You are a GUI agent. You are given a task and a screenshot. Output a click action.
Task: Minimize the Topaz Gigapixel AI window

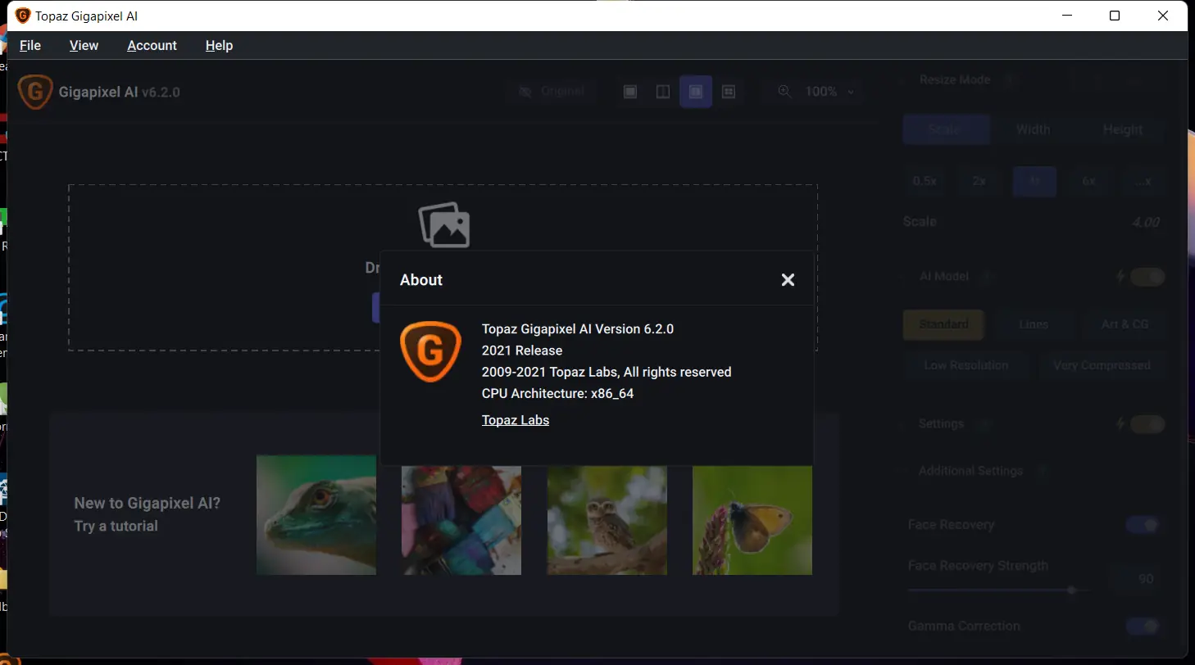1066,16
